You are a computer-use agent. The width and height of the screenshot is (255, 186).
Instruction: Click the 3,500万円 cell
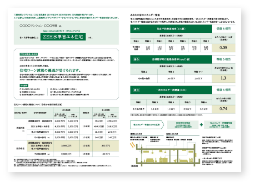(x=73, y=126)
